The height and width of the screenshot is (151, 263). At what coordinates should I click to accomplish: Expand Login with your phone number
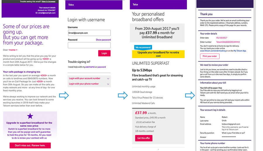(x=89, y=84)
